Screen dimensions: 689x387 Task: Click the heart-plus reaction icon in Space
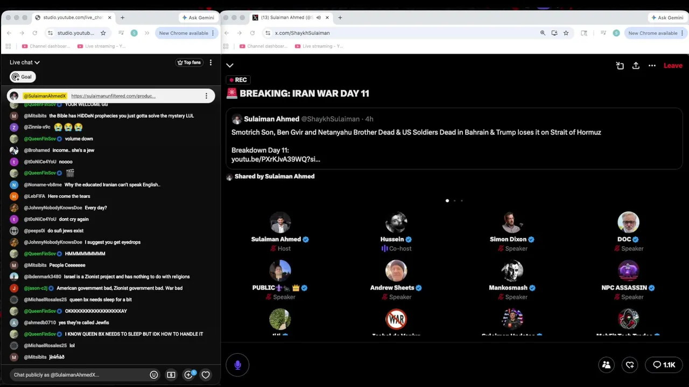pos(630,365)
